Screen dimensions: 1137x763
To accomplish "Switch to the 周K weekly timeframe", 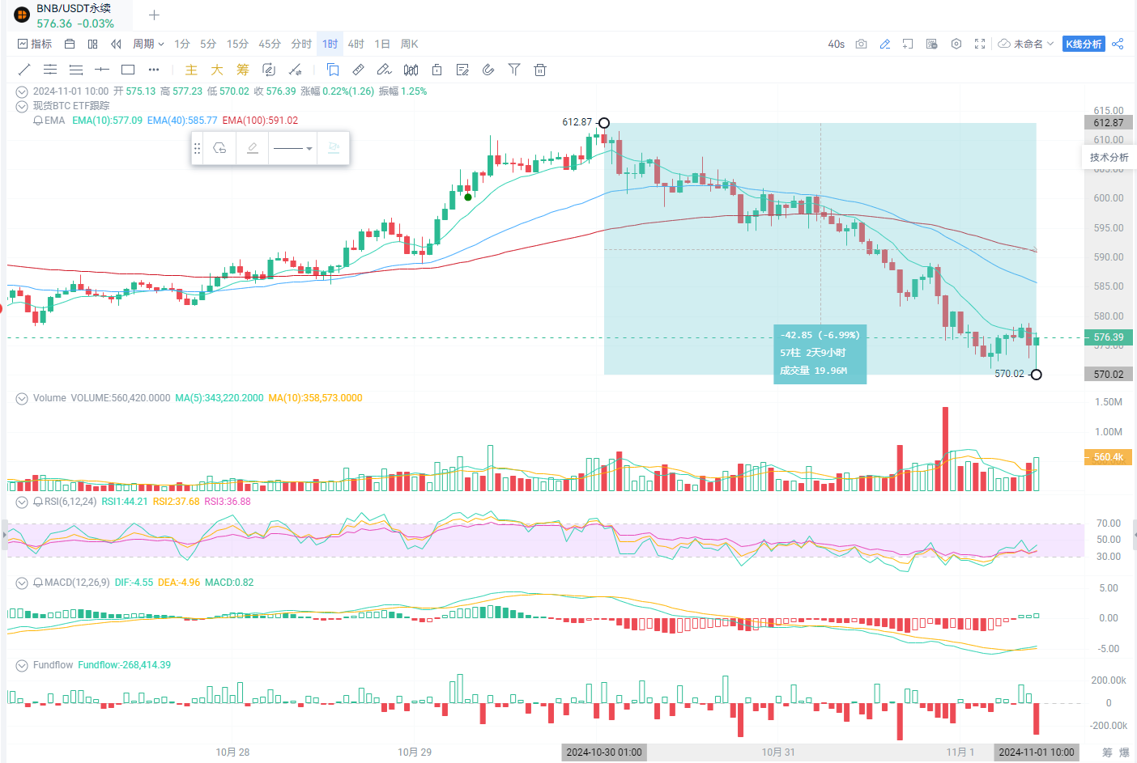I will tap(410, 44).
